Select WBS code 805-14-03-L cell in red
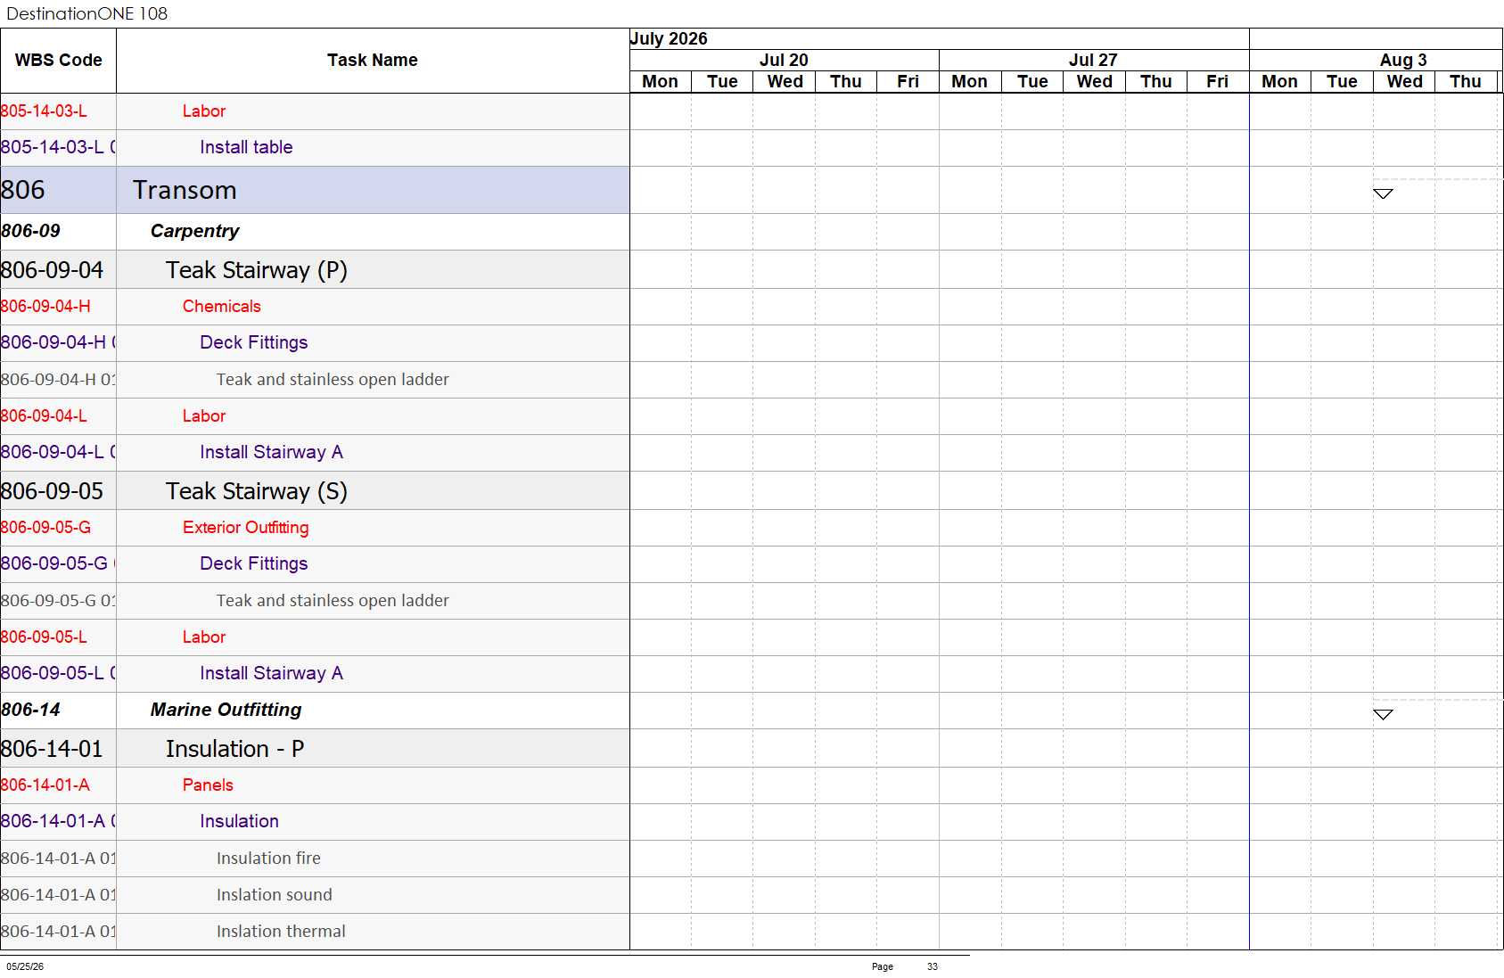This screenshot has height=978, width=1504. point(58,111)
